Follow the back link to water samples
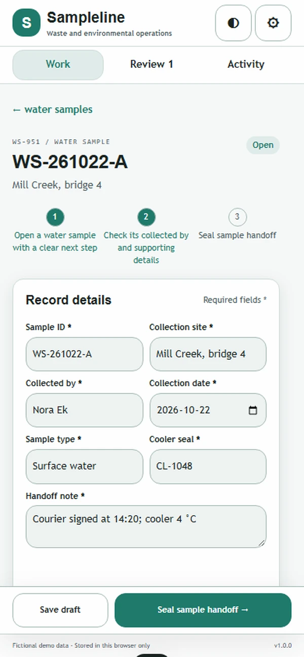Viewport: 304px width, 657px height. pos(52,109)
